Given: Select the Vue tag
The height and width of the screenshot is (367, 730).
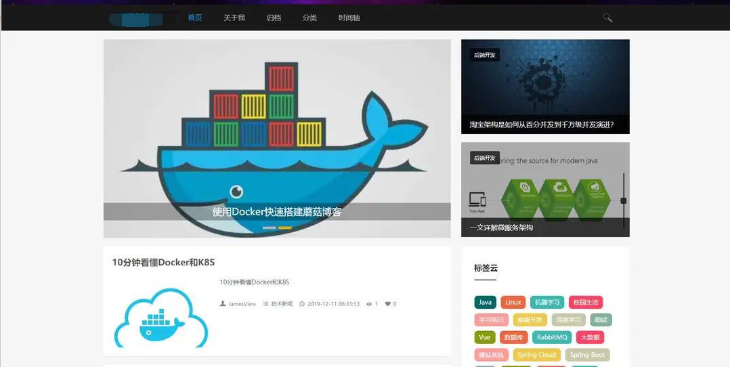Looking at the screenshot, I should (485, 337).
